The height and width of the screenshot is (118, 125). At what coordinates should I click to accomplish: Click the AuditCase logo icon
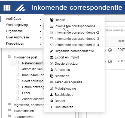point(20,8)
